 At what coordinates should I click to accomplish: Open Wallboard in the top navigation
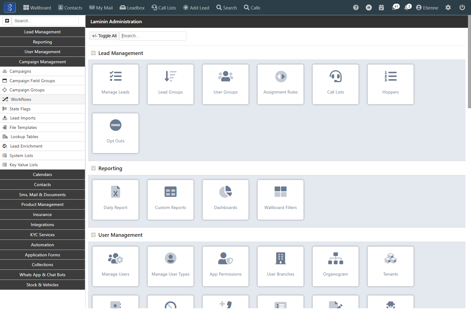click(x=37, y=8)
